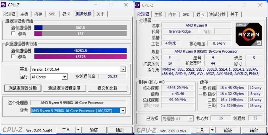Viewport: 268px width, 135px height.
Task: Click 核心电压 value 0.546 V
Action: [x=219, y=43]
